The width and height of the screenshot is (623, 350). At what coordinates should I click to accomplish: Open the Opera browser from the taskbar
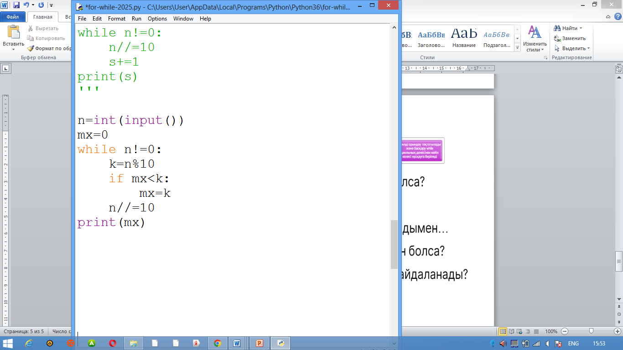(x=113, y=343)
